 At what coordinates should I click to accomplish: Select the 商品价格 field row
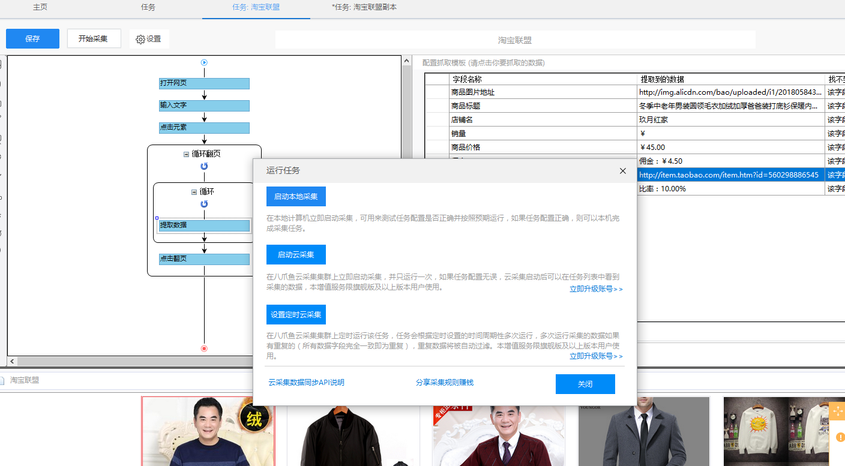(x=543, y=148)
